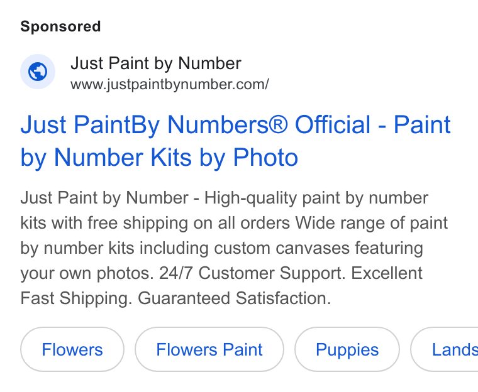Click the www.justpaintbynumber.com URL text

170,85
